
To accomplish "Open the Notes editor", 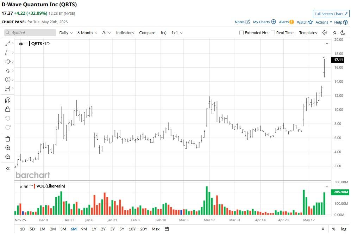I will coord(242,22).
